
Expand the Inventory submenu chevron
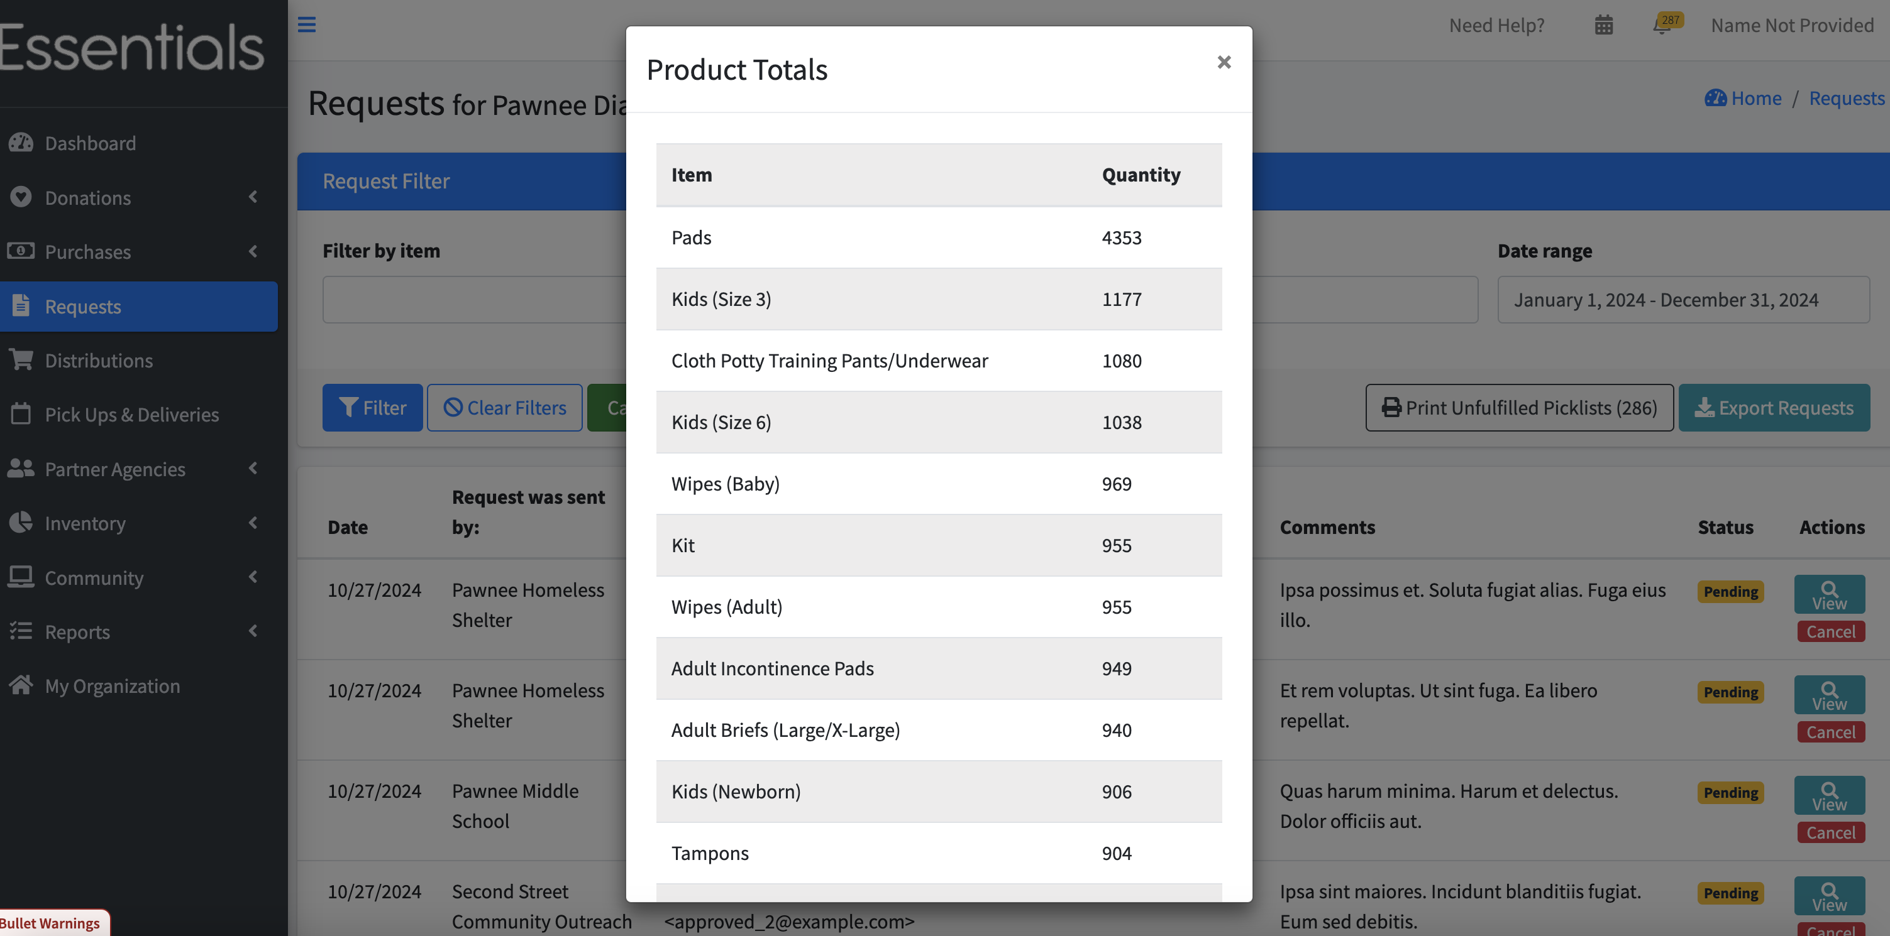(x=253, y=523)
